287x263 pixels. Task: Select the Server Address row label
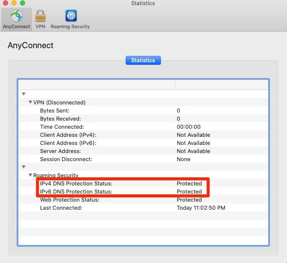click(x=60, y=151)
